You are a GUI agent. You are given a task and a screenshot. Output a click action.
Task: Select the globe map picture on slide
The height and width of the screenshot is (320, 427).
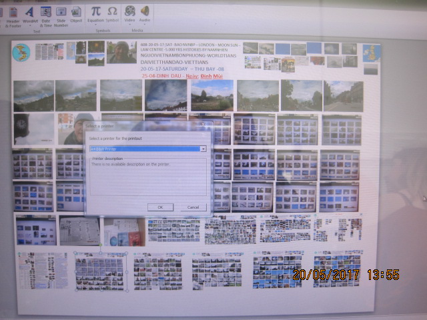21,53
